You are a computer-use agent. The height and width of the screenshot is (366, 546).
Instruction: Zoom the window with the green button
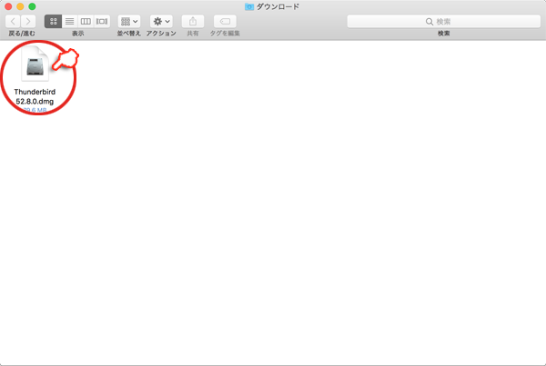pyautogui.click(x=32, y=6)
